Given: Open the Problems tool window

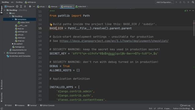Looking at the screenshot, I should coord(19,105).
